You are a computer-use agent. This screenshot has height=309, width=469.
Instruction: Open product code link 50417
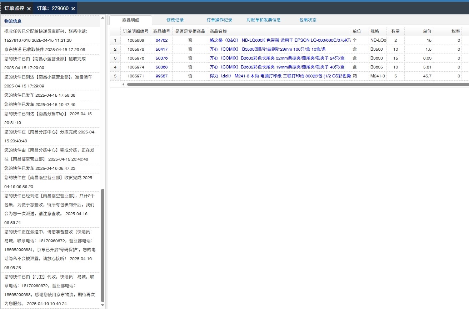click(x=161, y=49)
